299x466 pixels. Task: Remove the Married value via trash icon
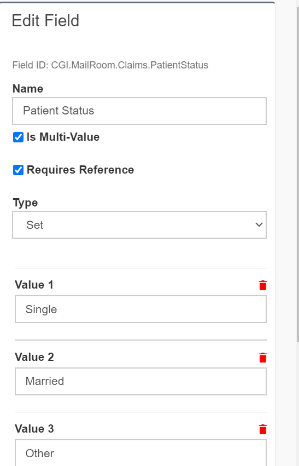click(x=263, y=358)
